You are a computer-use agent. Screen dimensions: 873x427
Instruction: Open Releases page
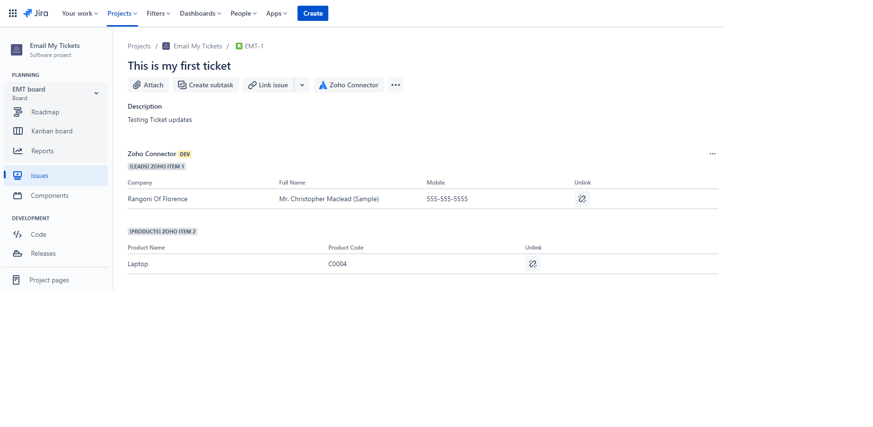[43, 253]
